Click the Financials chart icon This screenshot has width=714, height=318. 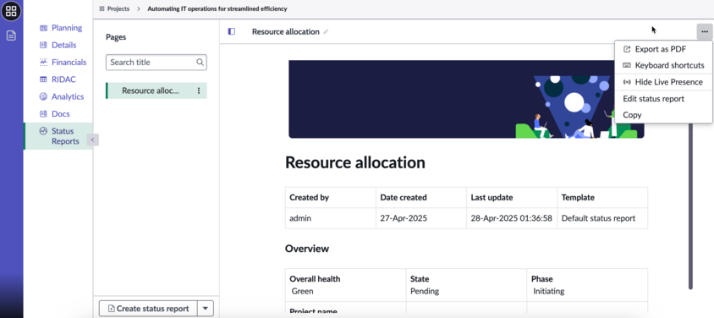coord(43,63)
